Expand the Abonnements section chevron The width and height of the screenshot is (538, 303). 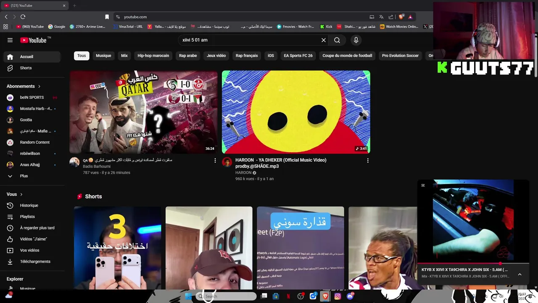[x=40, y=86]
